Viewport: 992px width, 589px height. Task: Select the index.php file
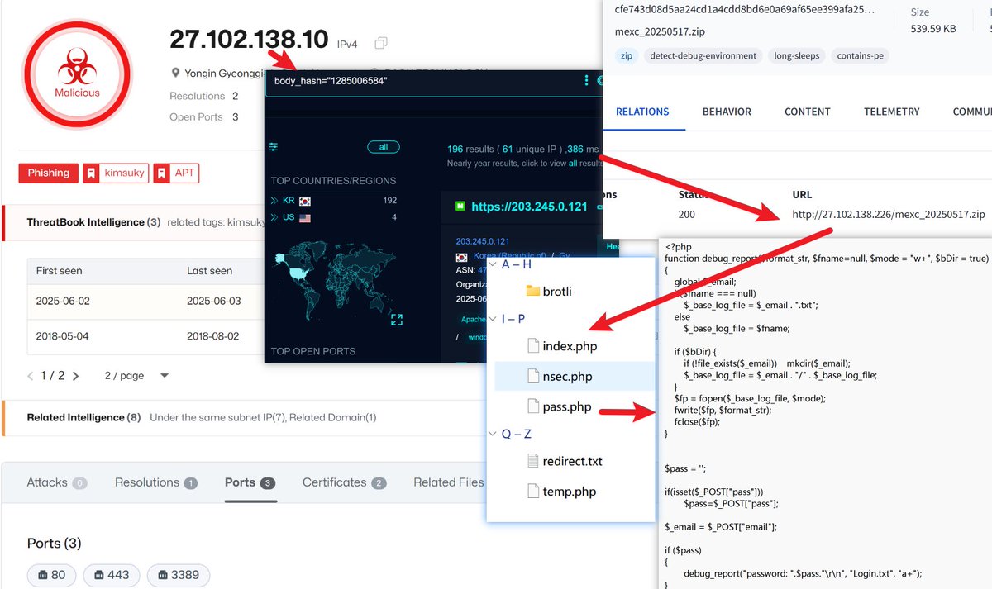point(562,346)
